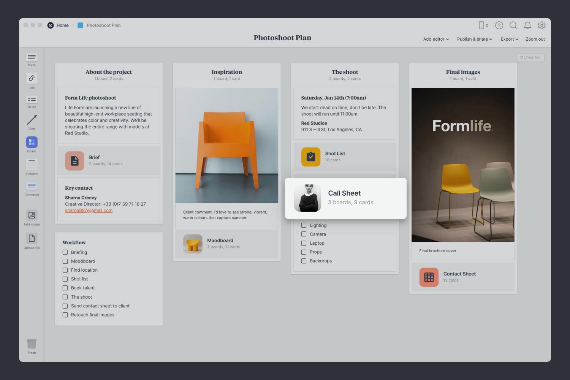
Task: Select the Note tool in sidebar
Action: (32, 57)
